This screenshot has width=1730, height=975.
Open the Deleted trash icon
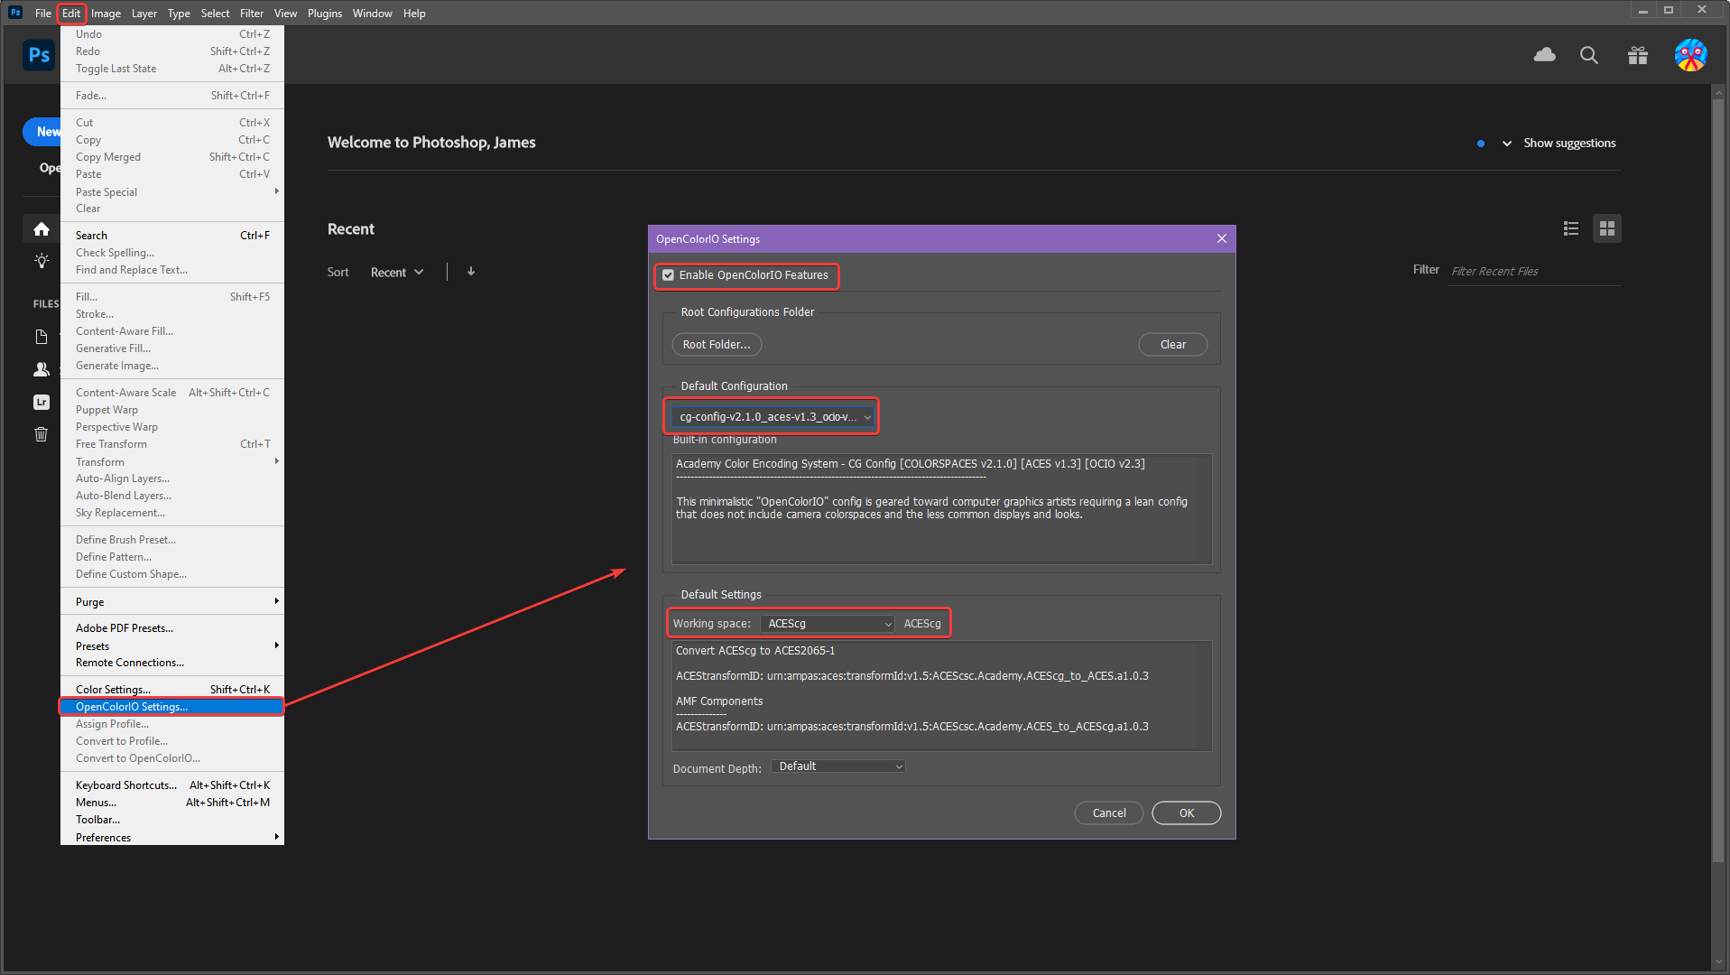pos(42,434)
